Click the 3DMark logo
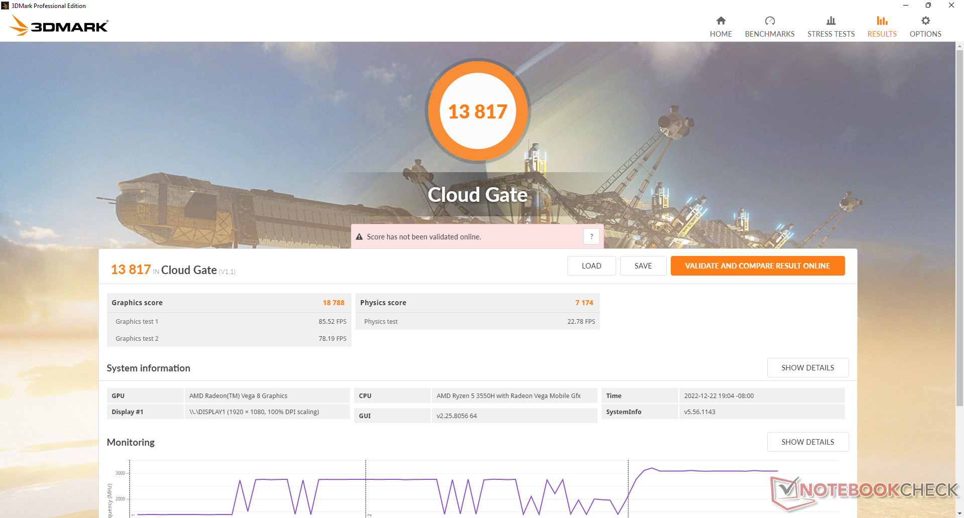The height and width of the screenshot is (518, 964). point(59,26)
